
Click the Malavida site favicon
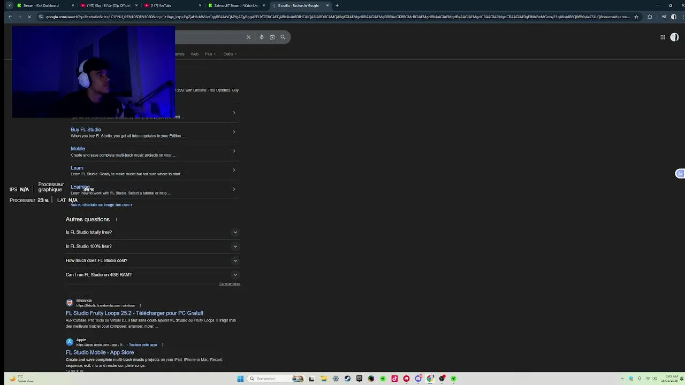click(69, 303)
